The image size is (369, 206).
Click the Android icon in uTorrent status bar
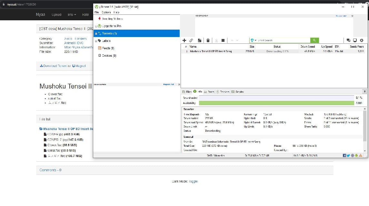[x=356, y=155]
